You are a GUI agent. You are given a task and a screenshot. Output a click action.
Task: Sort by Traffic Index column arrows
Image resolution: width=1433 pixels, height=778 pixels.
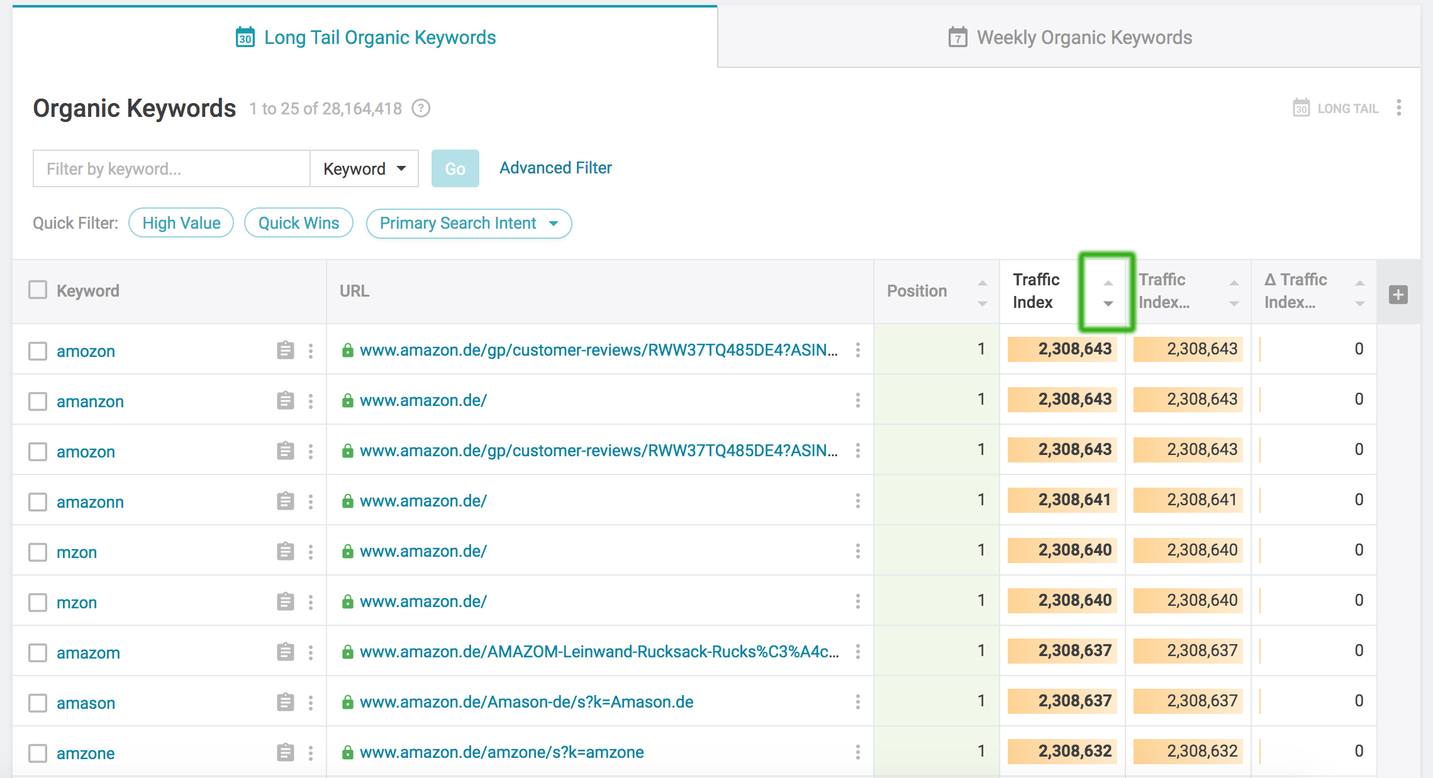point(1108,293)
